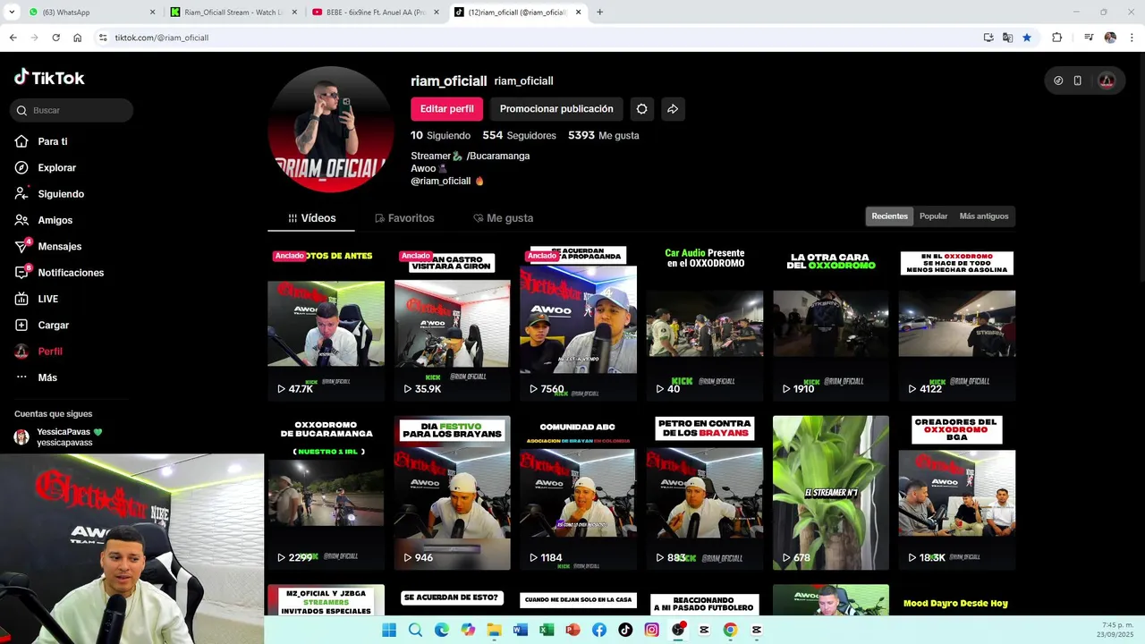
Task: Open video COMUNIDAD ABC
Action: coord(578,493)
